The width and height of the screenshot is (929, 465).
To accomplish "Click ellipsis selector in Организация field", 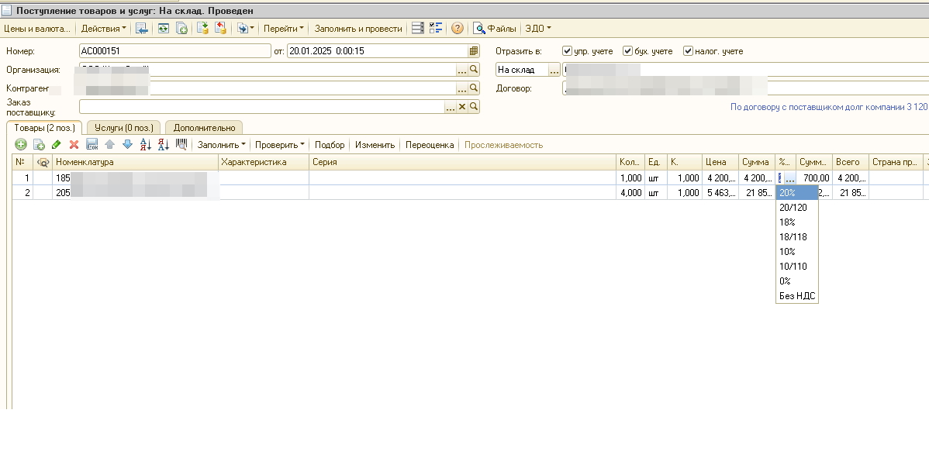I will pos(462,70).
